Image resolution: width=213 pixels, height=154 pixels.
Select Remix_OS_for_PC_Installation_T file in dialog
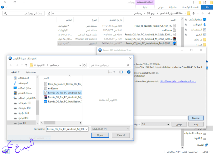pyautogui.click(x=63, y=102)
